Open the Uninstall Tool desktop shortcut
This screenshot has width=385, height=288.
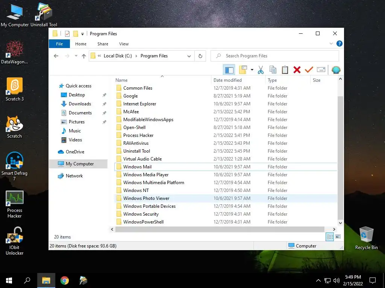tap(44, 15)
